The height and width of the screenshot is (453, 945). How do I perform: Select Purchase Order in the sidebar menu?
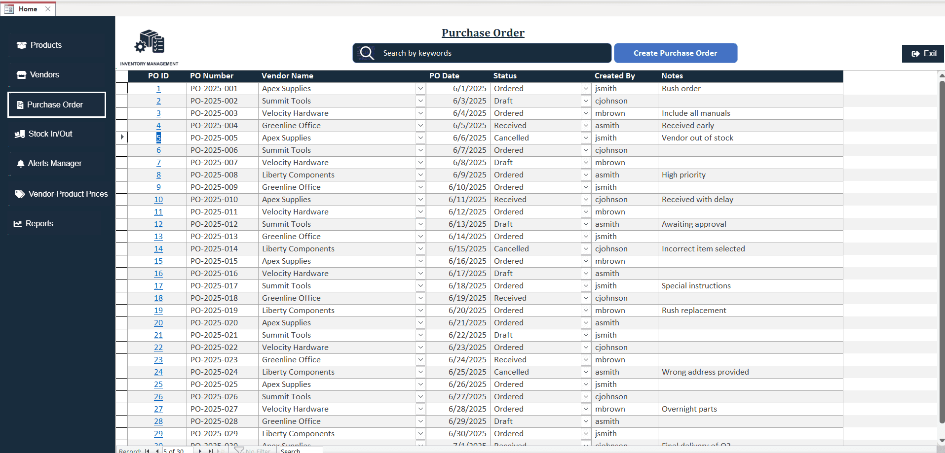click(54, 105)
